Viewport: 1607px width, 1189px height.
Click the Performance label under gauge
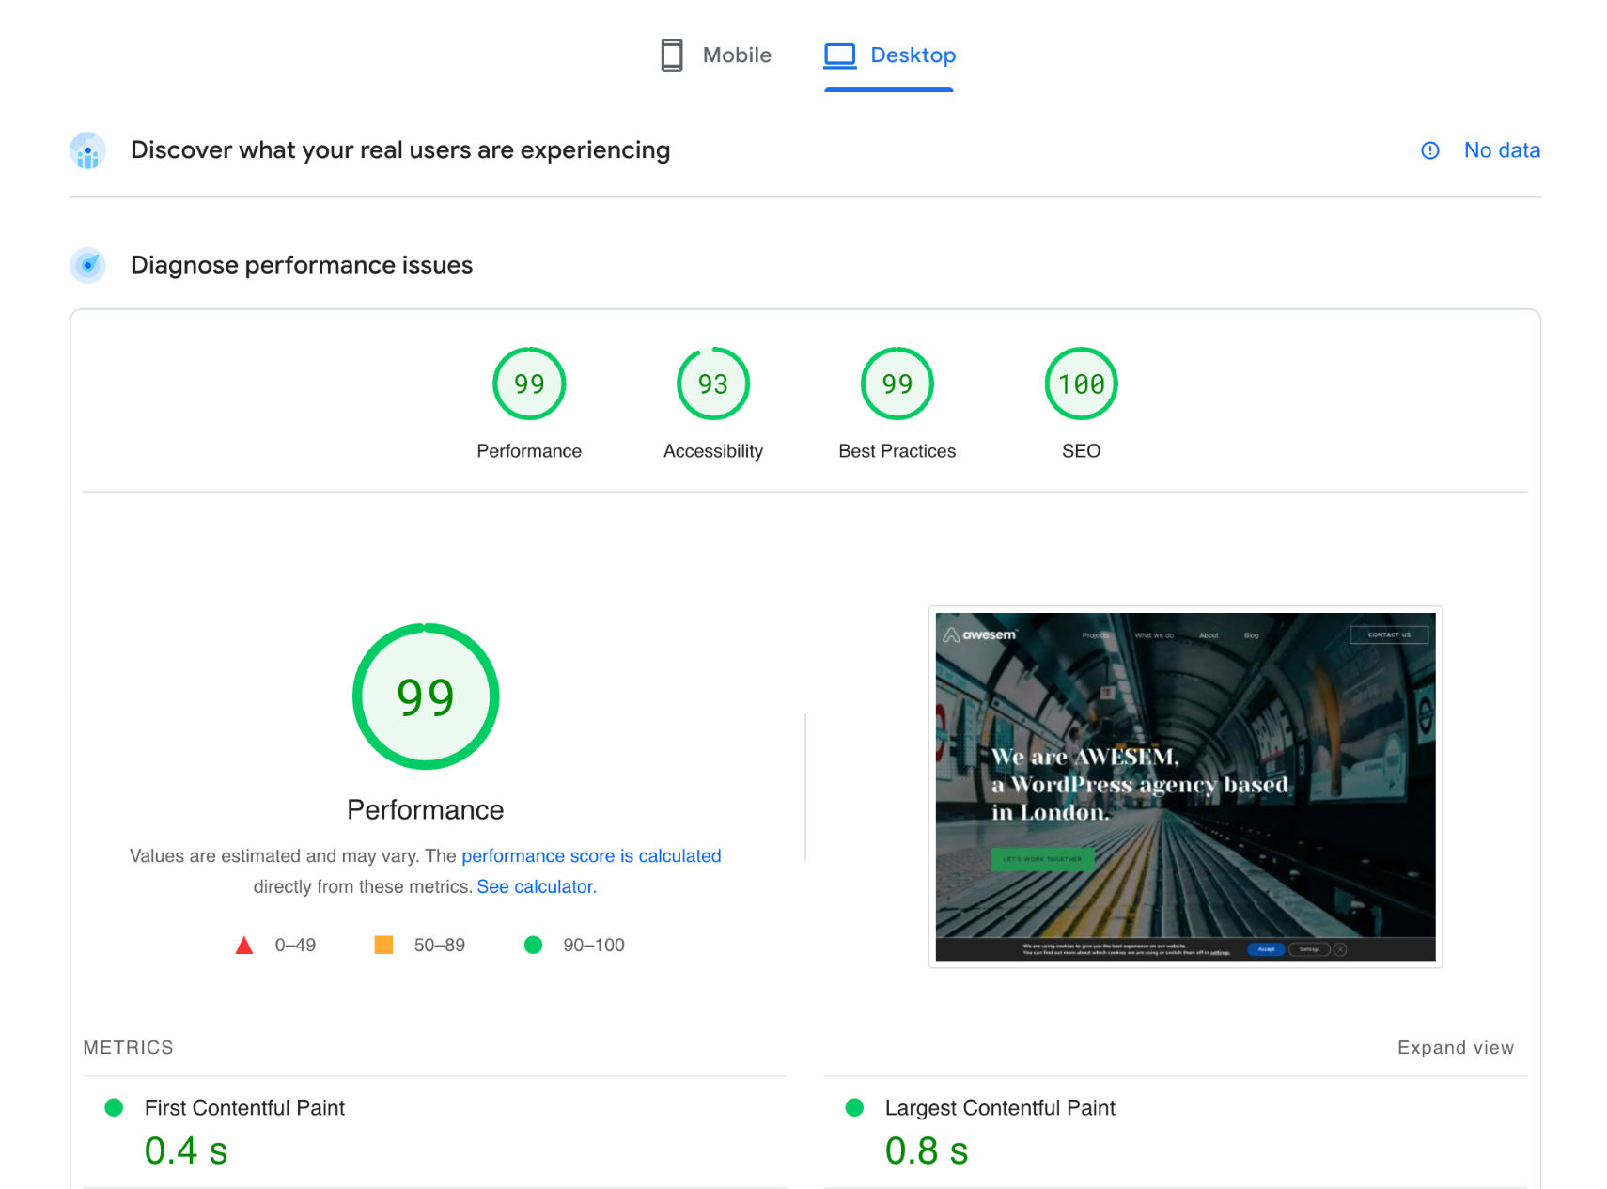[529, 451]
